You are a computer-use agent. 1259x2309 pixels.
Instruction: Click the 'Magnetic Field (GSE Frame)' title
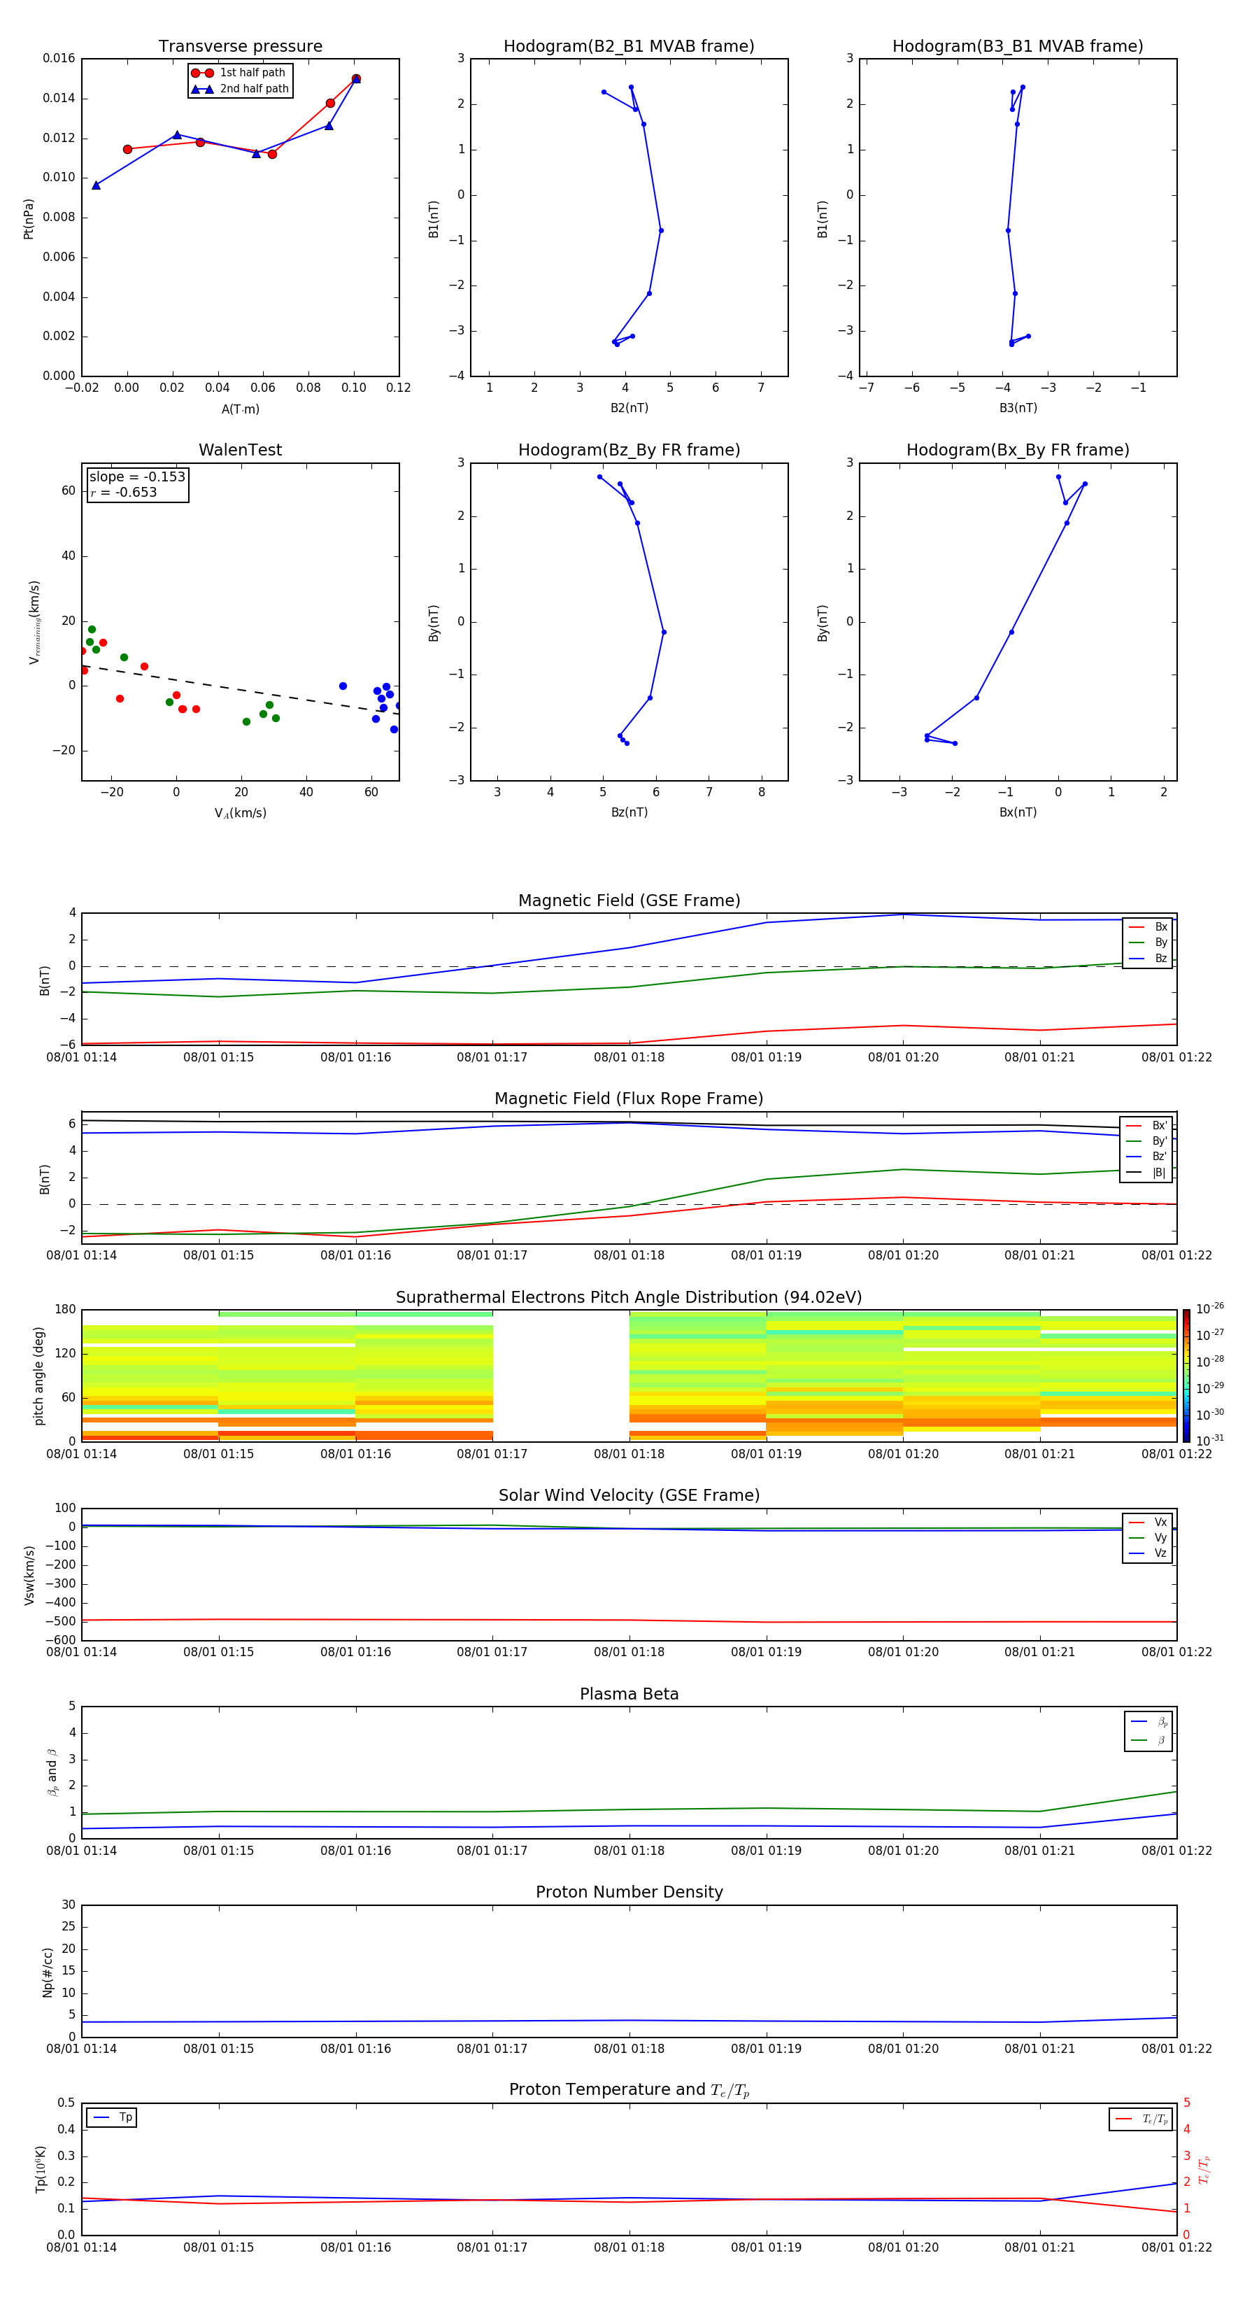coord(629,901)
